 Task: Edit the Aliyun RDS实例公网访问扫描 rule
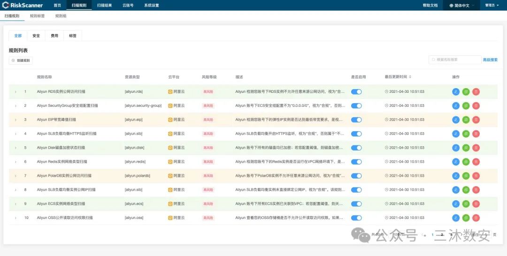(456, 92)
